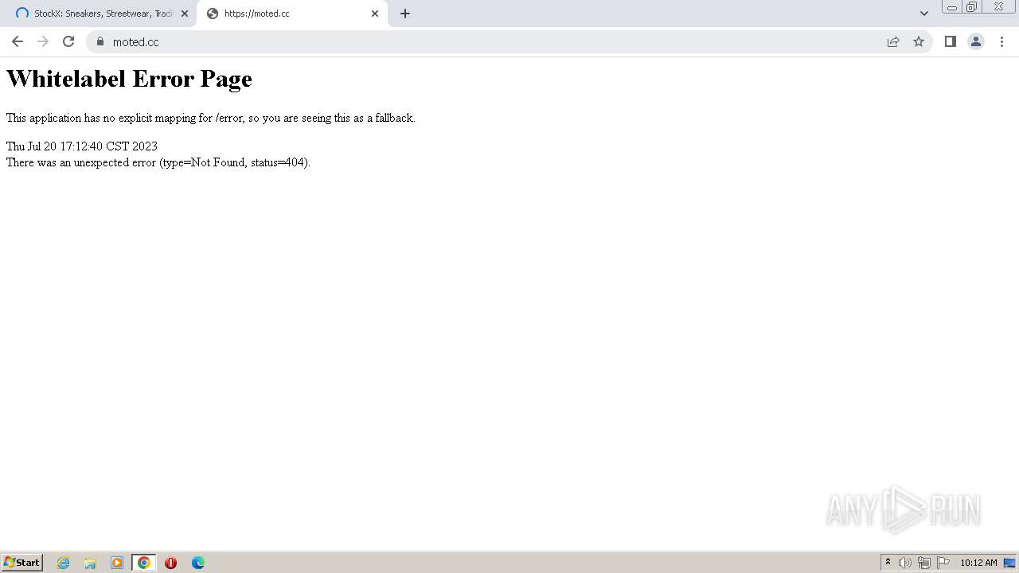The width and height of the screenshot is (1019, 573).
Task: Click the 'no explicit mapping for /error' sentence
Action: click(211, 118)
